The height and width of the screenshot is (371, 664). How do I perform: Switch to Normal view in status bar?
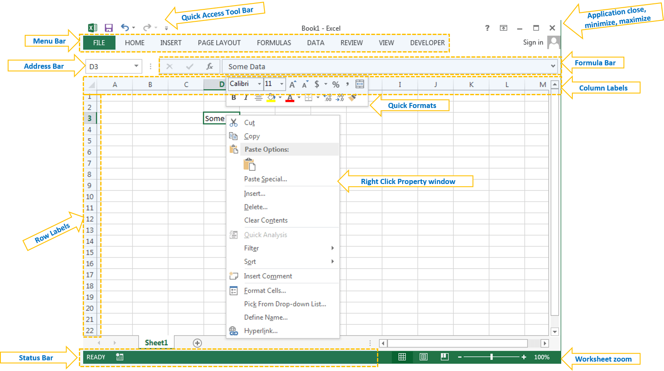coord(402,357)
